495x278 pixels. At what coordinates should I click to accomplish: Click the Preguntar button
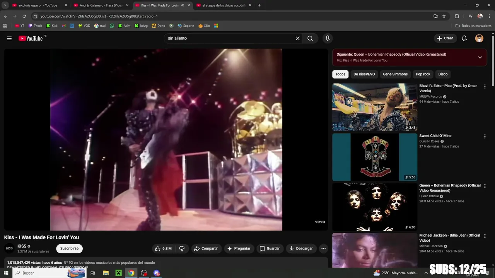pos(239,249)
